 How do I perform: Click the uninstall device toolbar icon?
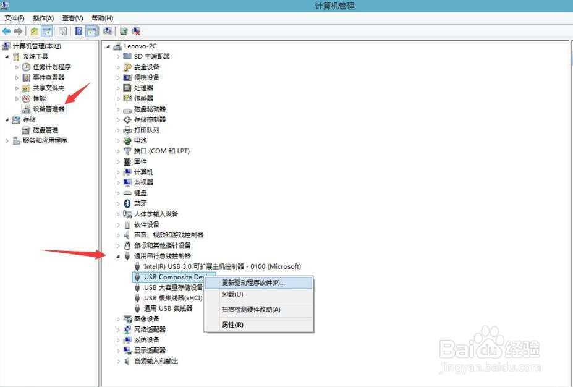(135, 31)
